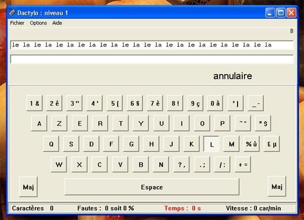Click the R key
The width and height of the screenshot is (304, 220).
click(100, 123)
